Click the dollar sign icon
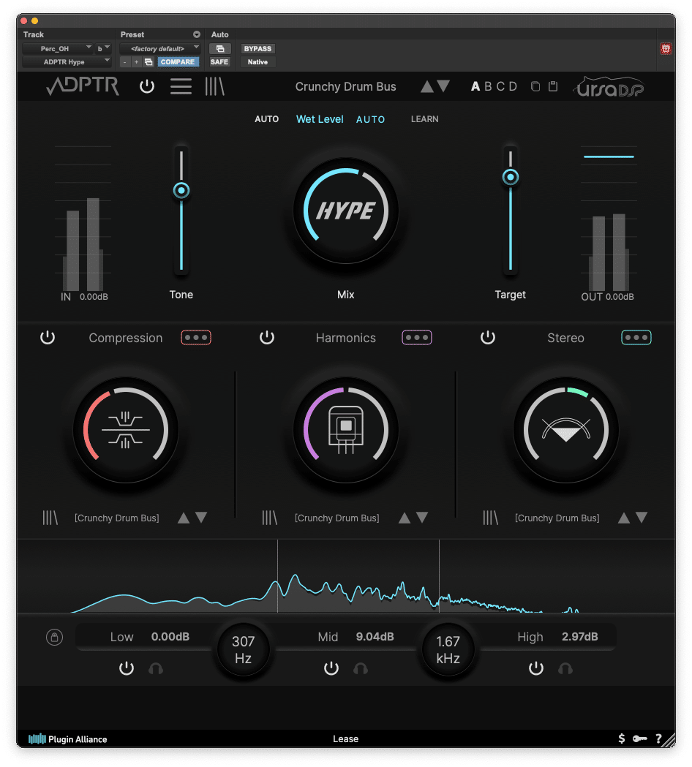This screenshot has width=692, height=767. pos(622,738)
